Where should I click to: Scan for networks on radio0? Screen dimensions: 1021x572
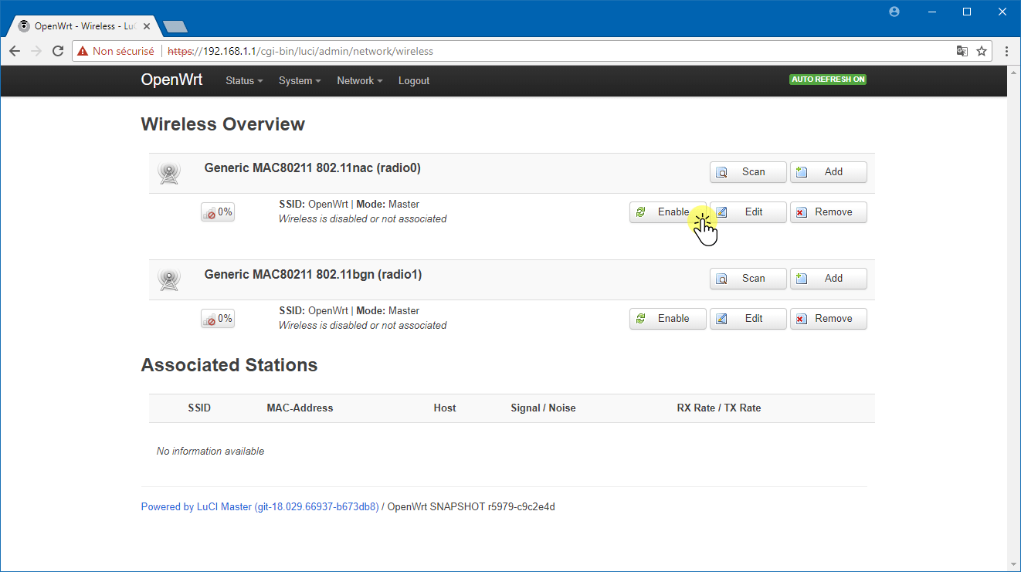(748, 172)
